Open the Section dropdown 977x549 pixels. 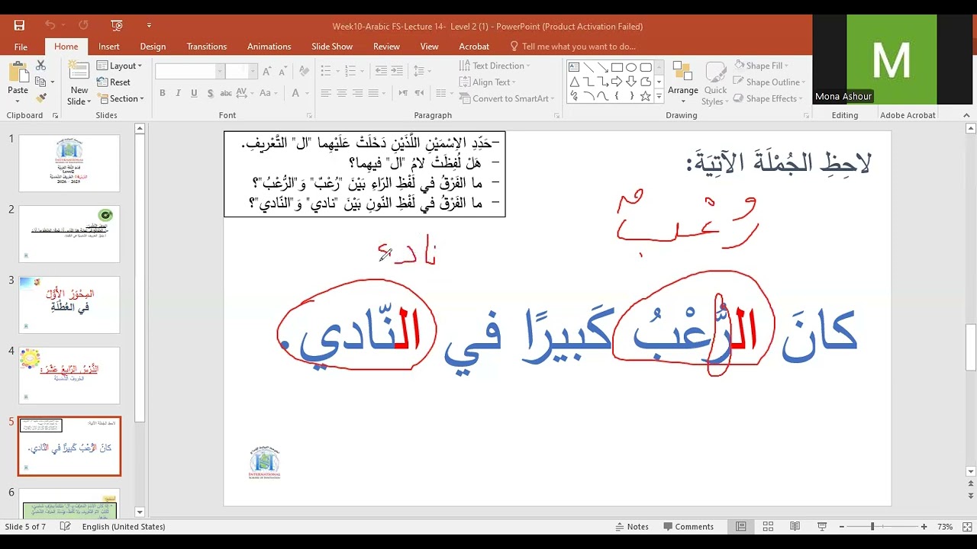click(x=121, y=98)
